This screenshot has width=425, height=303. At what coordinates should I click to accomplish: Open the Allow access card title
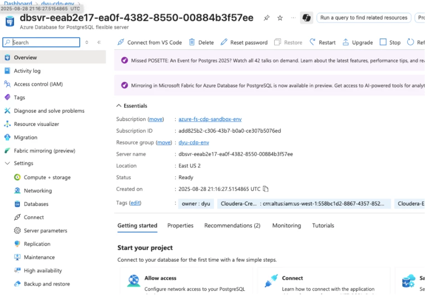[x=160, y=278]
